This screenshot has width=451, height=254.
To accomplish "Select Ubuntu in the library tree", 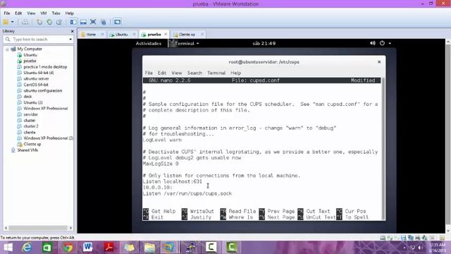I will (30, 55).
